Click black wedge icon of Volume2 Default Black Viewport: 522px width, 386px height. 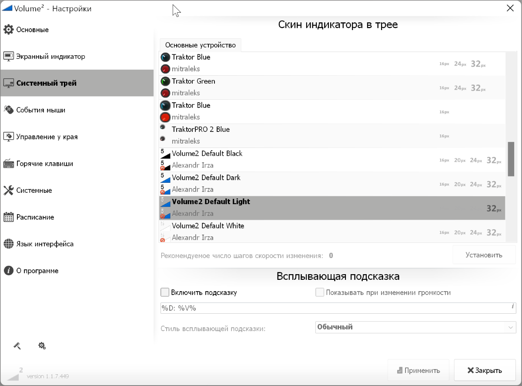165,154
